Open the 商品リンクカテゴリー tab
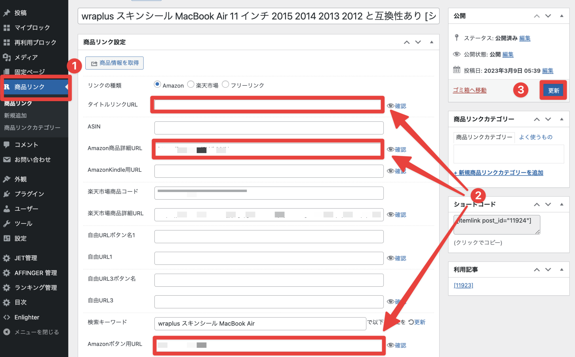 coord(483,137)
